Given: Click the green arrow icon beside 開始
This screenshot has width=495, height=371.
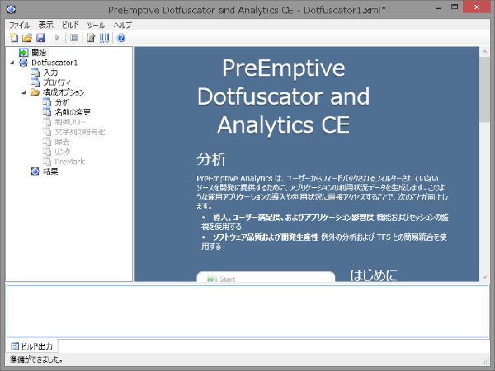Looking at the screenshot, I should pos(23,53).
